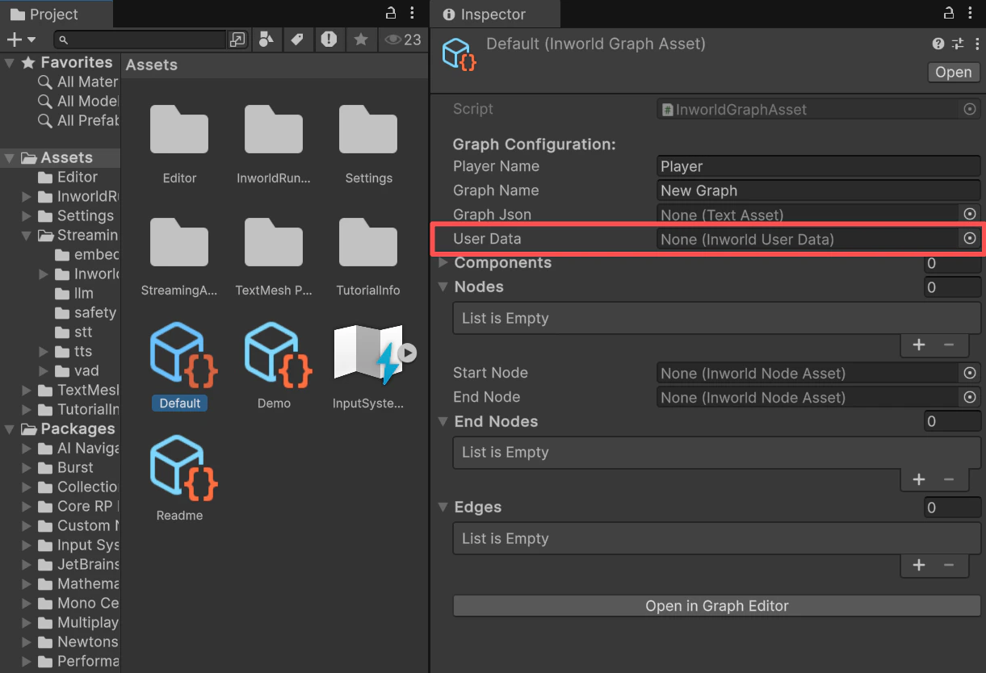Collapse the Packages tree root
986x673 pixels.
10,429
